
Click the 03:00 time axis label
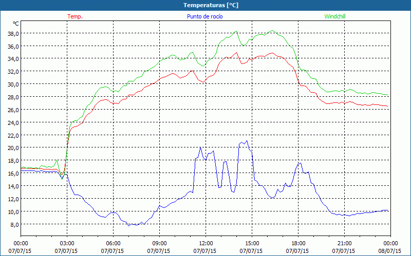coord(67,244)
